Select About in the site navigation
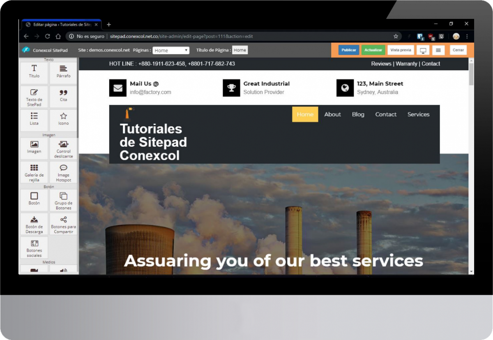Image resolution: width=493 pixels, height=340 pixels. (332, 114)
